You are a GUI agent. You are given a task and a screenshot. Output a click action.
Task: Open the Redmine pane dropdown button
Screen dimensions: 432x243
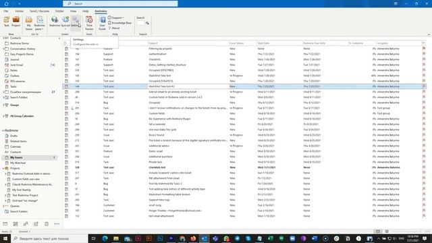[x=40, y=23]
